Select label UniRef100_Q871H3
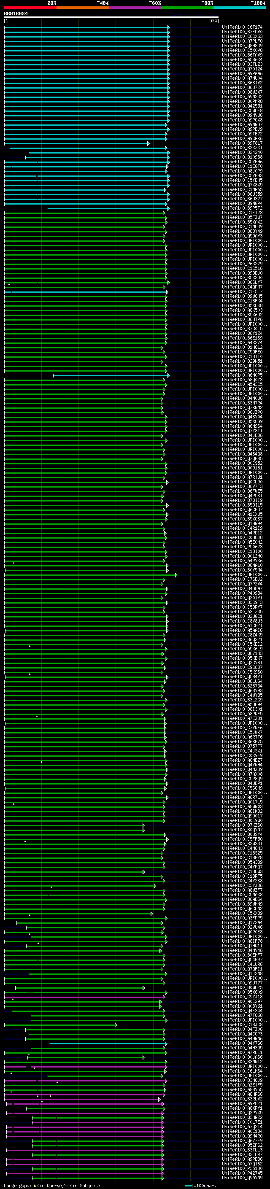270x1189 pixels. coord(242,654)
